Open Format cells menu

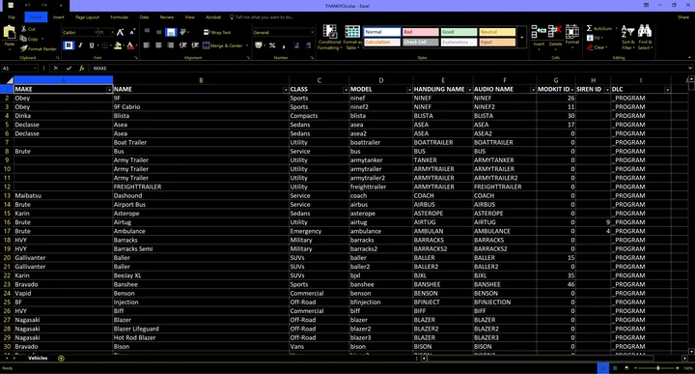(x=572, y=37)
